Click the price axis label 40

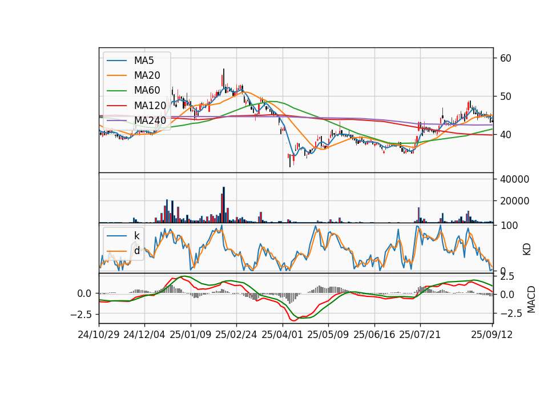505,135
